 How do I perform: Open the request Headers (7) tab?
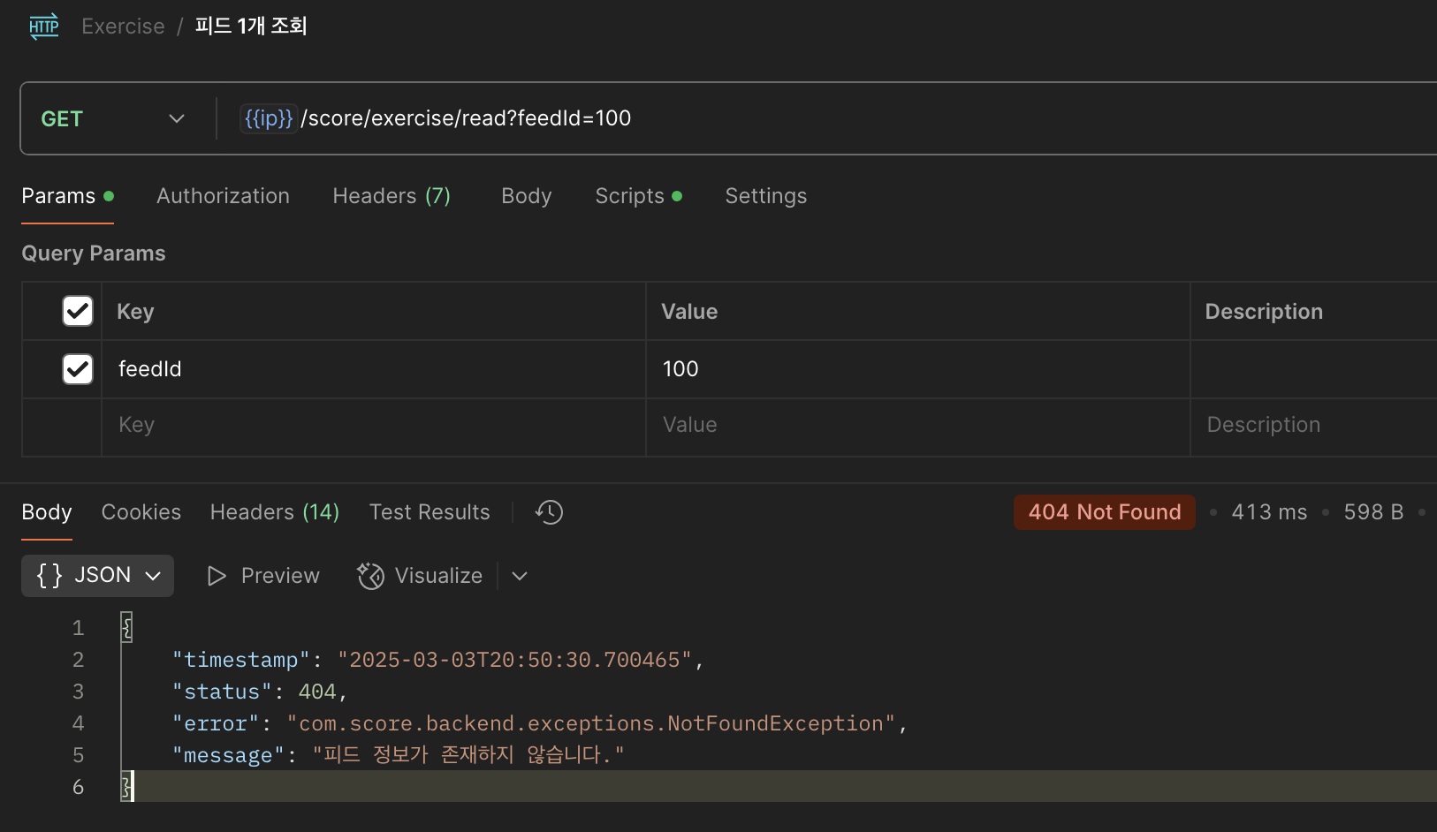pos(392,196)
